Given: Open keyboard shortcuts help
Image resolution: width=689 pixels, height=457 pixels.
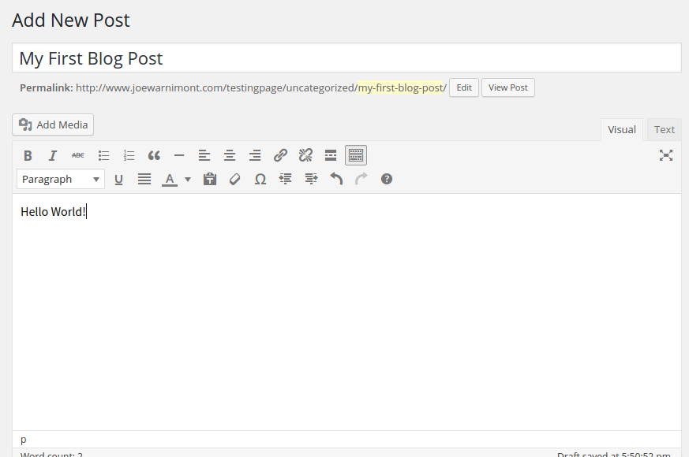Looking at the screenshot, I should point(387,179).
